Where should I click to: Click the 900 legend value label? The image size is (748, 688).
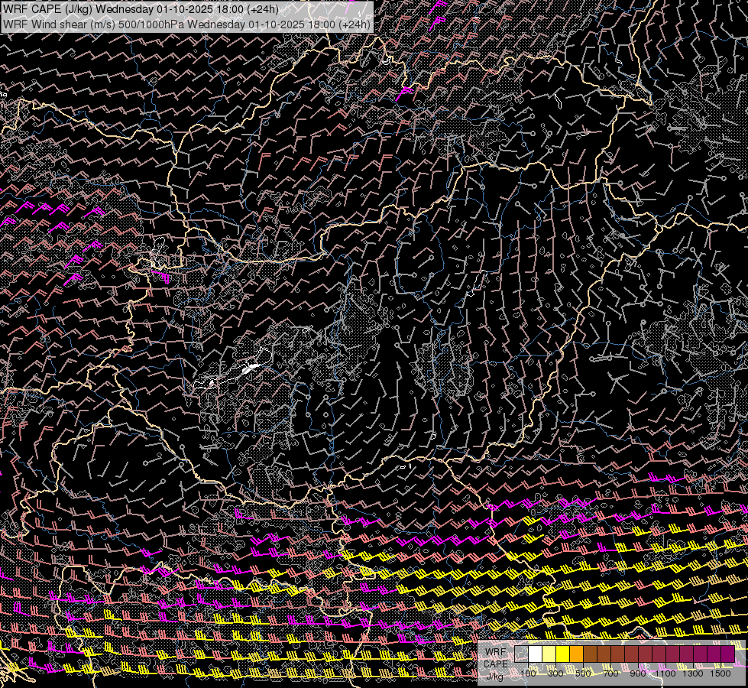tap(639, 673)
